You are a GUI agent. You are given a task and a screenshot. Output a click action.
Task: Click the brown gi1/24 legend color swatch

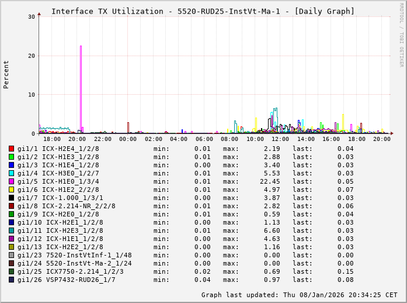pyautogui.click(x=12, y=263)
